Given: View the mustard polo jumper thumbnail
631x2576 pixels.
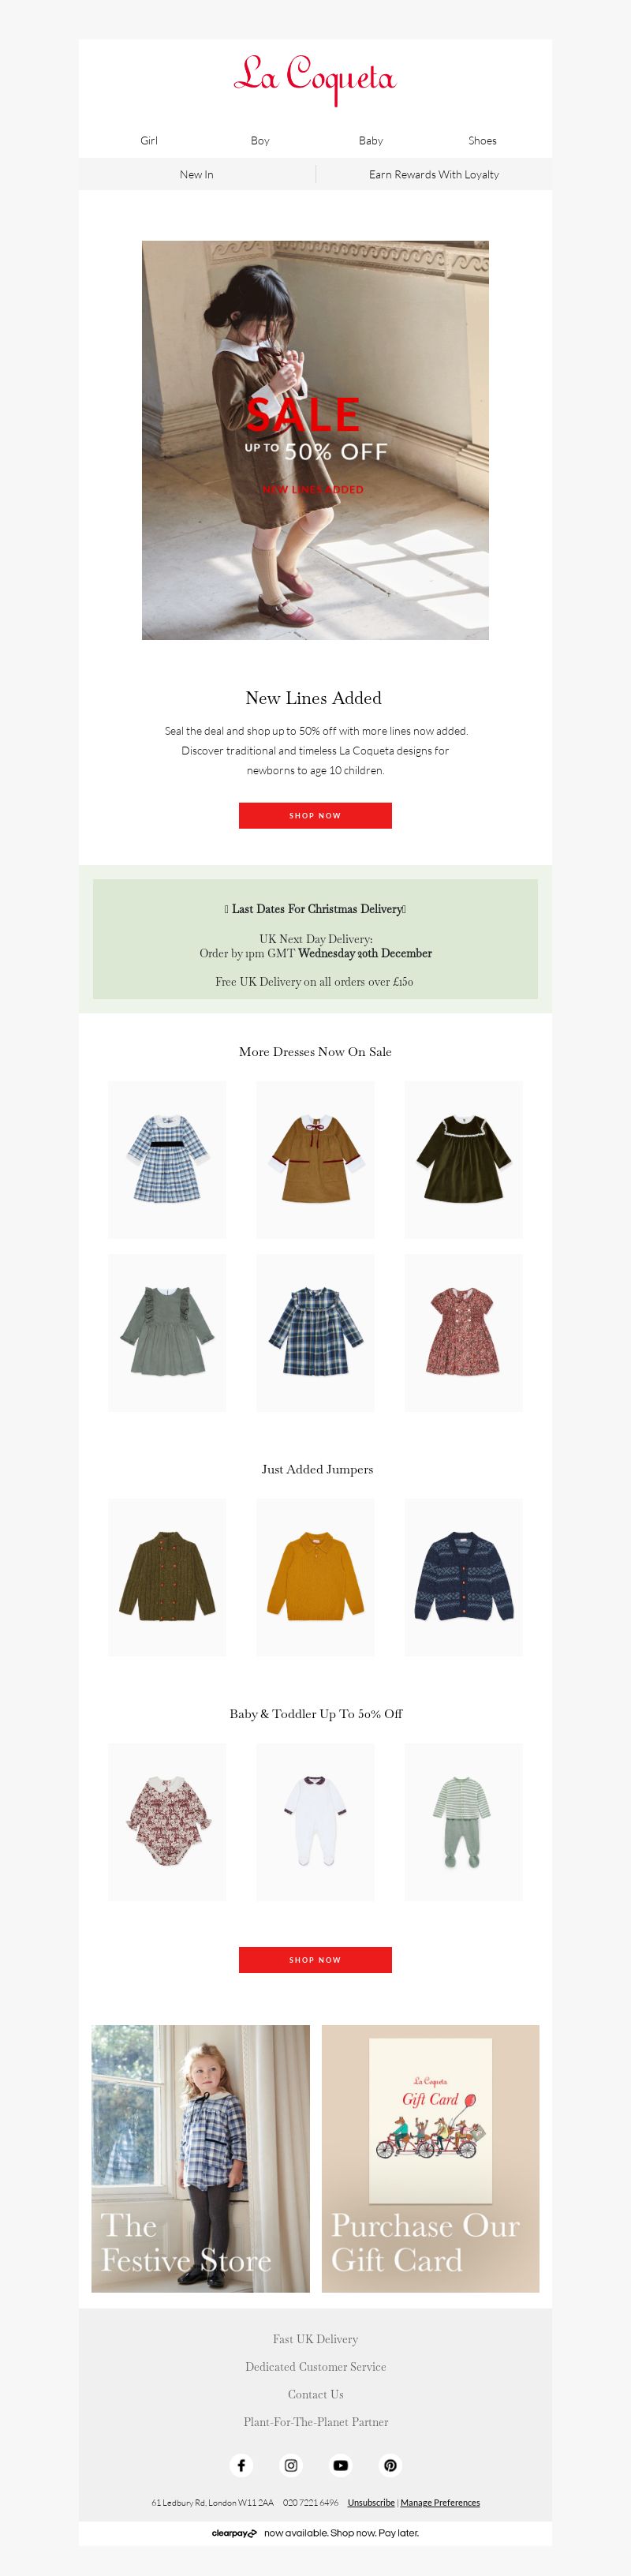Looking at the screenshot, I should pyautogui.click(x=315, y=1577).
